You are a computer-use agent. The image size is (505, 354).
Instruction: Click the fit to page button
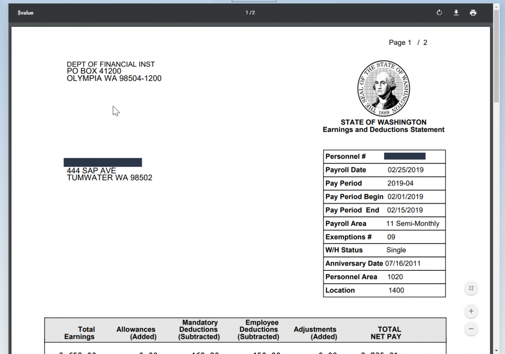471,288
